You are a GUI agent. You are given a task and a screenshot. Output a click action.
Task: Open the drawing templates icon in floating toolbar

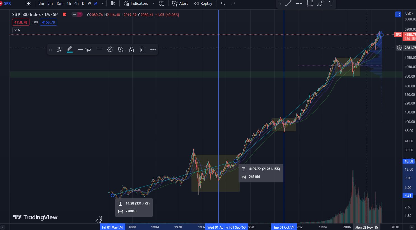[59, 49]
